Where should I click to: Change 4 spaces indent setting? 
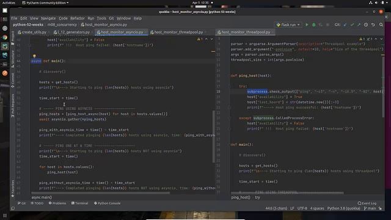317,208
